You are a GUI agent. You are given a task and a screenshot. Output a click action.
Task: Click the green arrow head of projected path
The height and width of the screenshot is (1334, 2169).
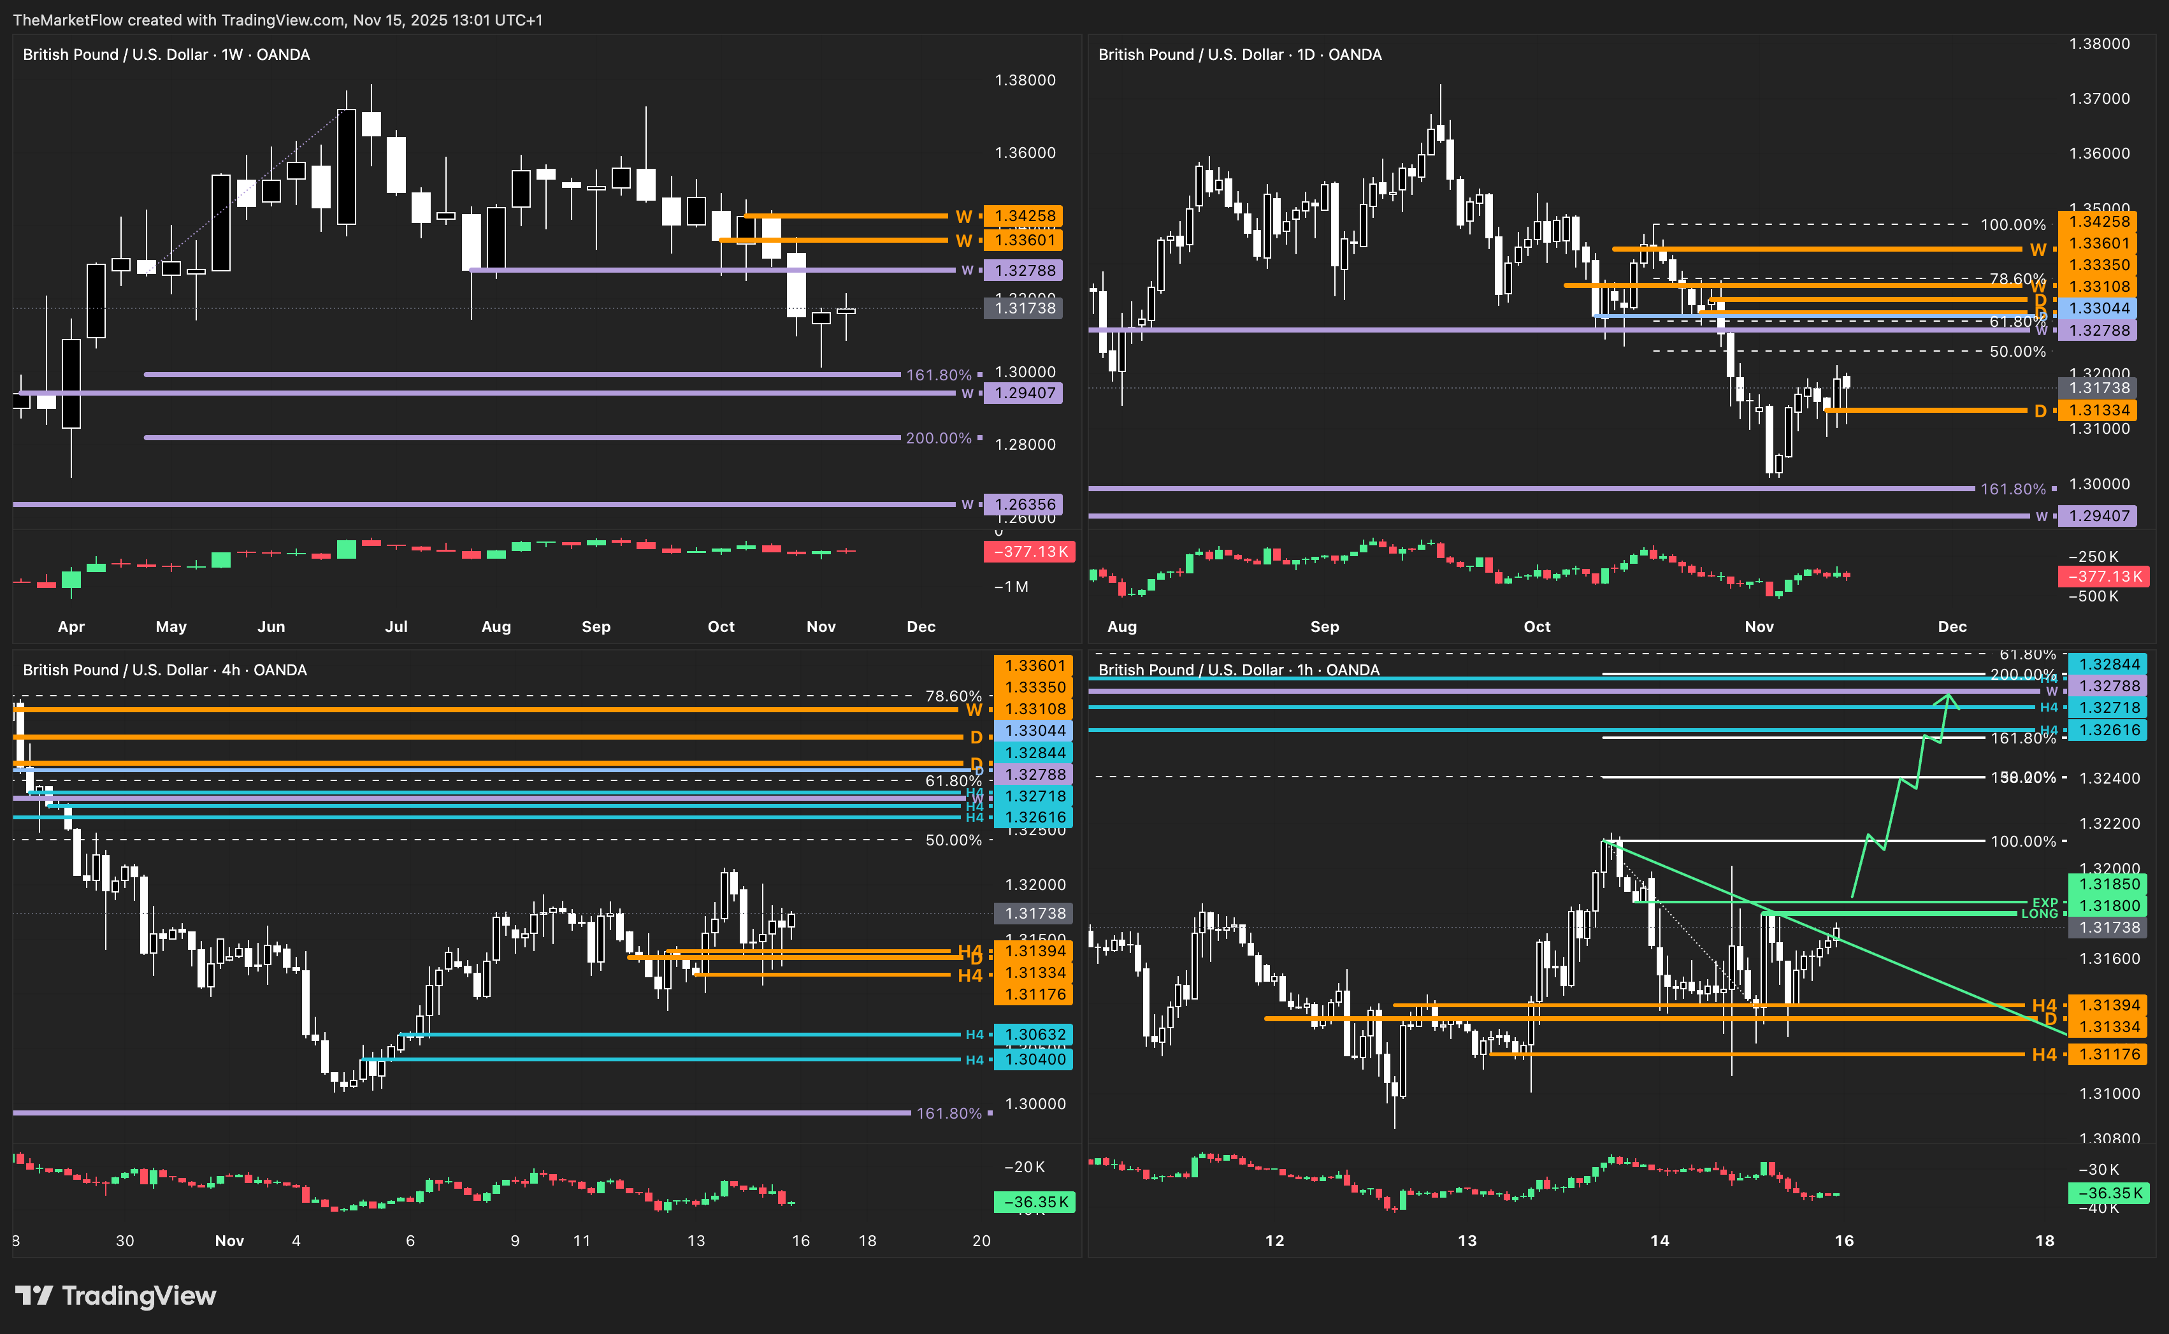point(1949,699)
